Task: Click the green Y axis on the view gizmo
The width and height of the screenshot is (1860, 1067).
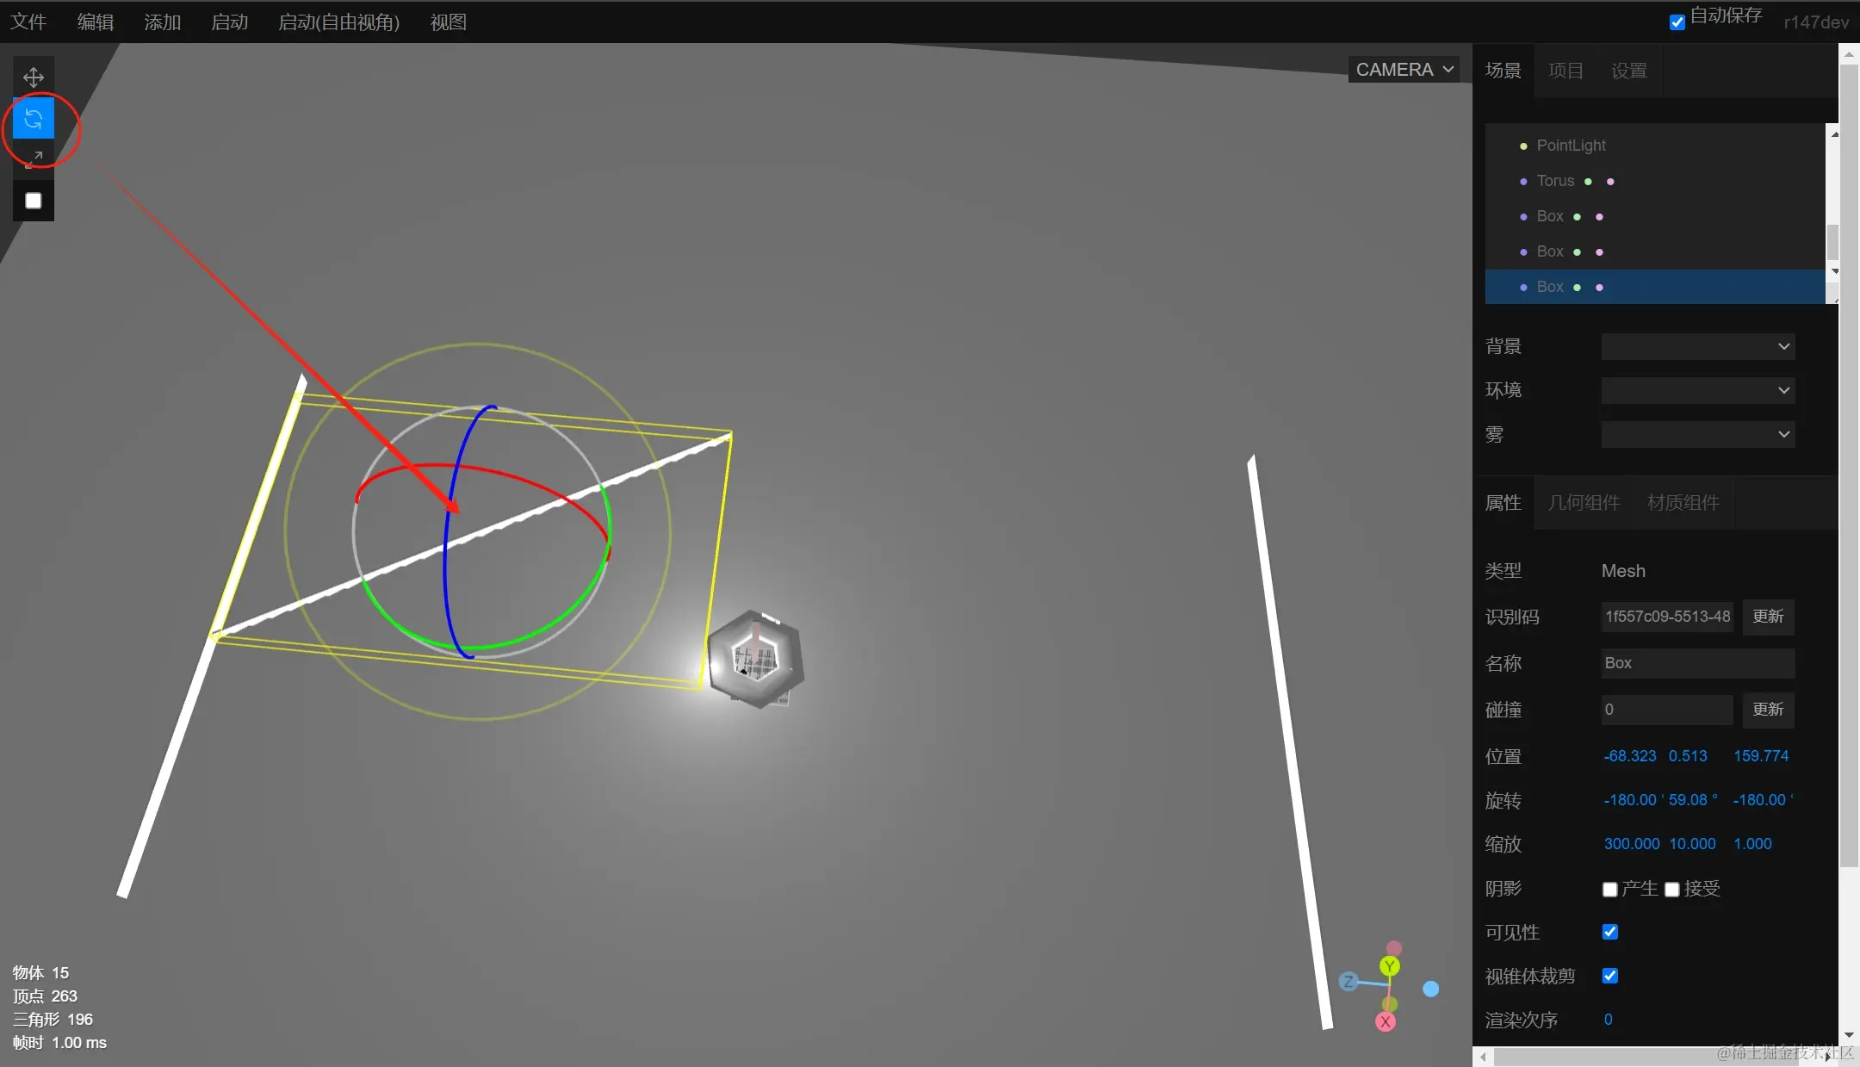Action: tap(1389, 966)
